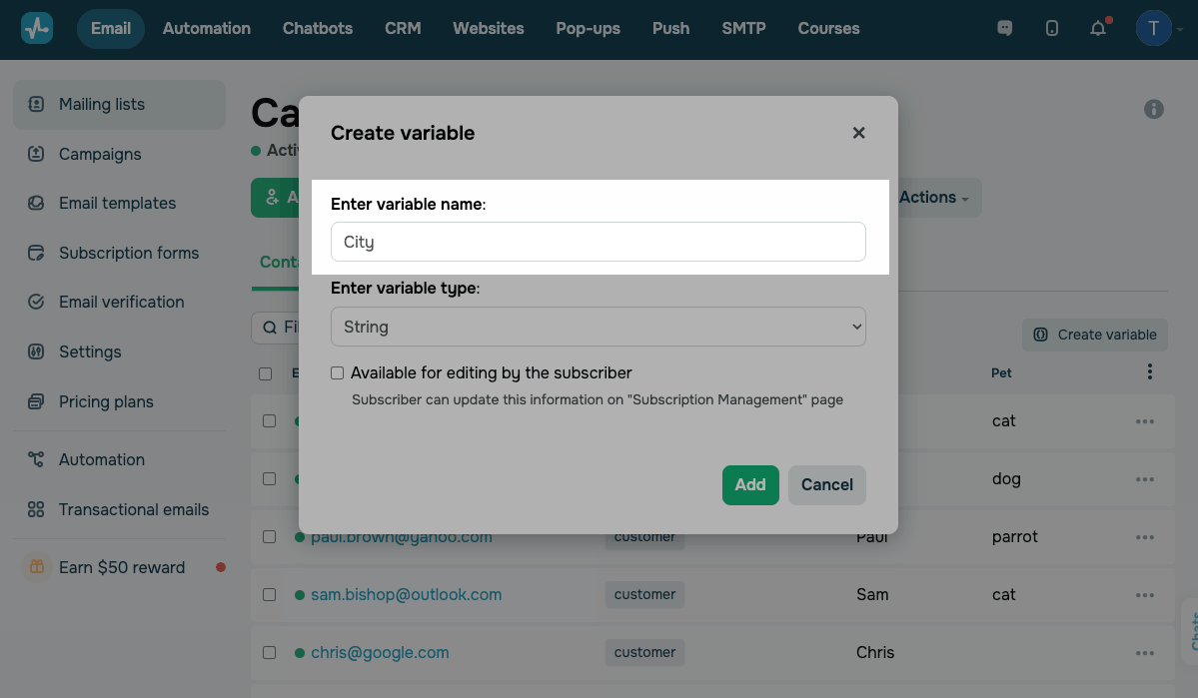
Task: Click the SendPulse logo icon
Action: pyautogui.click(x=37, y=28)
